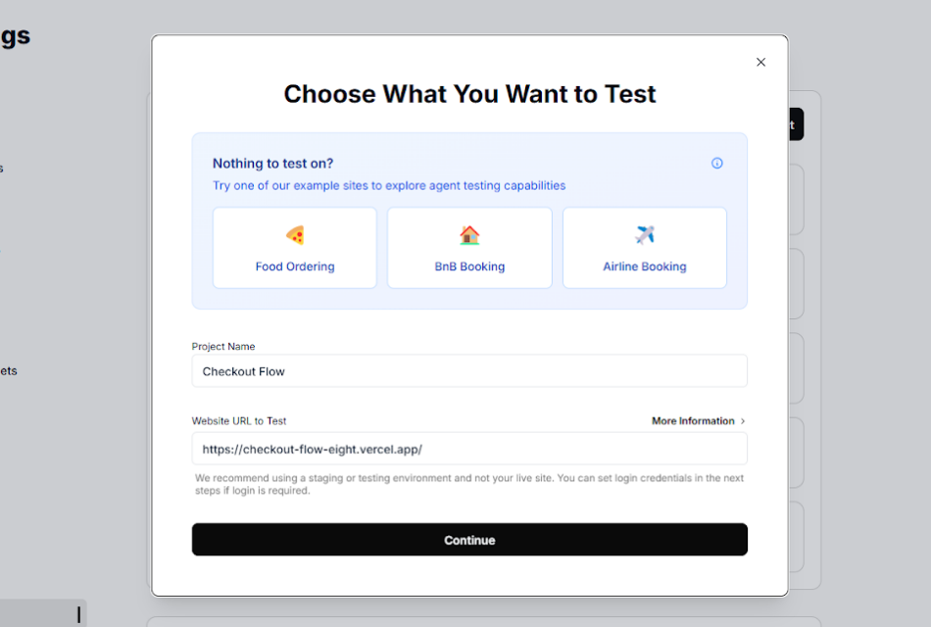
Task: Expand More Information using its chevron arrow
Action: [x=740, y=420]
